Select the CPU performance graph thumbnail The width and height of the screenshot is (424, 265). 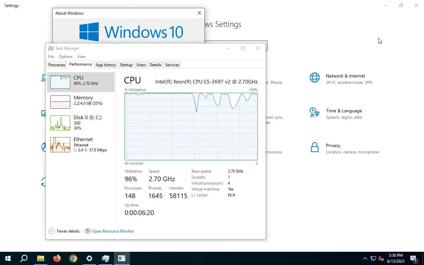pos(60,82)
